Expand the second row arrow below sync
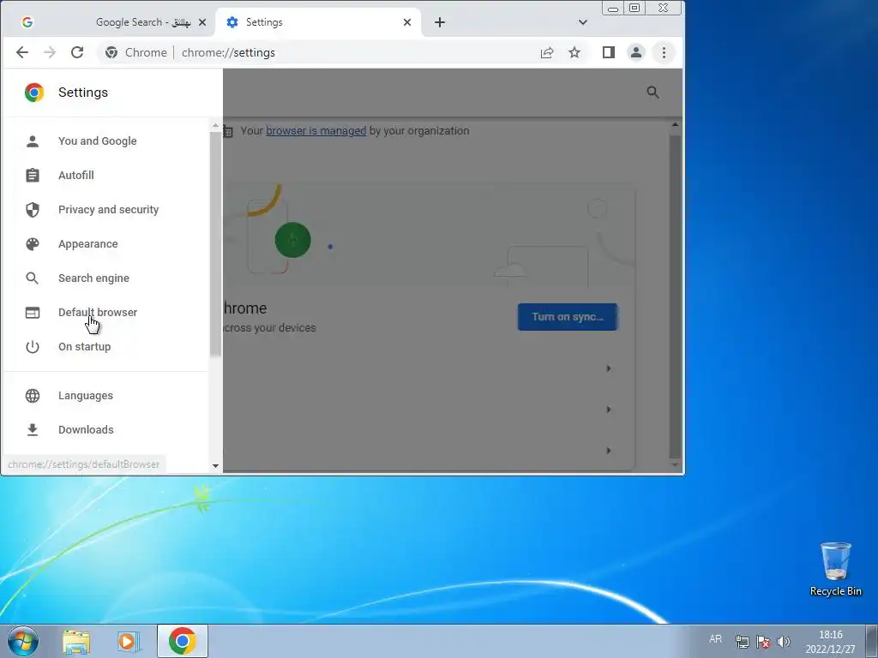 click(609, 410)
